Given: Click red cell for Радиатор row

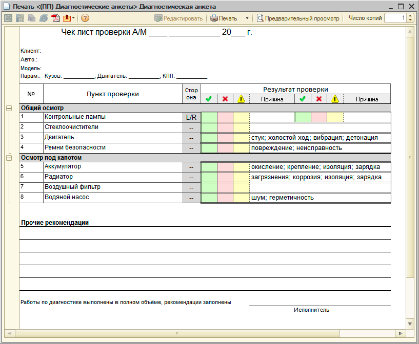Looking at the screenshot, I should (225, 177).
